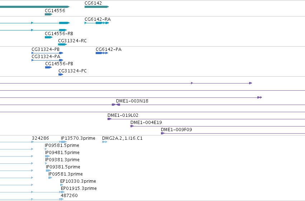Viewport: 305px width, 201px height.
Task: Select the DME1-019L02 clone label
Action: click(x=123, y=115)
